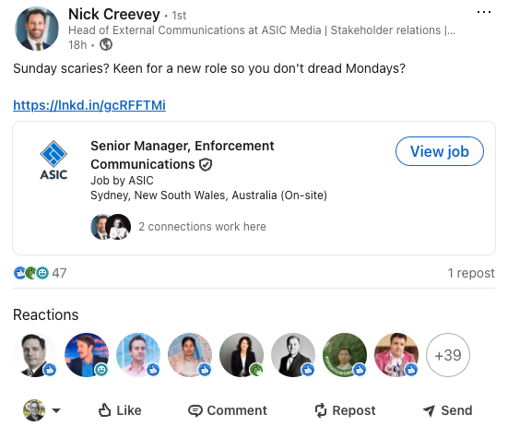Click the globe public visibility icon

106,44
